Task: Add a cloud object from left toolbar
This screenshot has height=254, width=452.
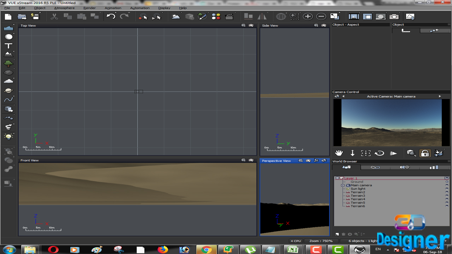Action: (x=8, y=81)
